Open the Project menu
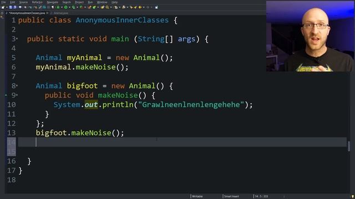The height and width of the screenshot is (199, 355). click(x=79, y=2)
